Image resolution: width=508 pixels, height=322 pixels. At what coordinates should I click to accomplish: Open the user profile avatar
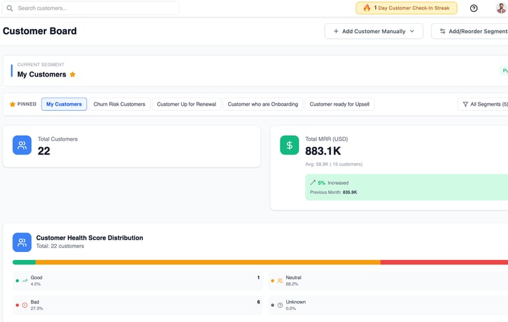pos(501,9)
